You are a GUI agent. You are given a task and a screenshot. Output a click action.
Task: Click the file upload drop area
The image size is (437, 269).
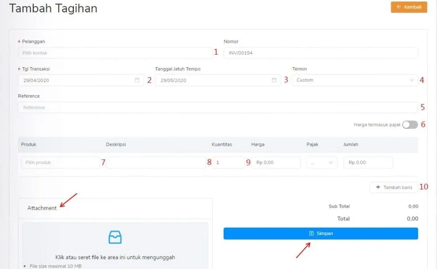(x=114, y=245)
